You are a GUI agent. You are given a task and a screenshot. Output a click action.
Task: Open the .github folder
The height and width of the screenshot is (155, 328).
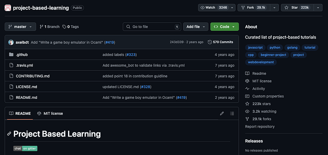(22, 55)
